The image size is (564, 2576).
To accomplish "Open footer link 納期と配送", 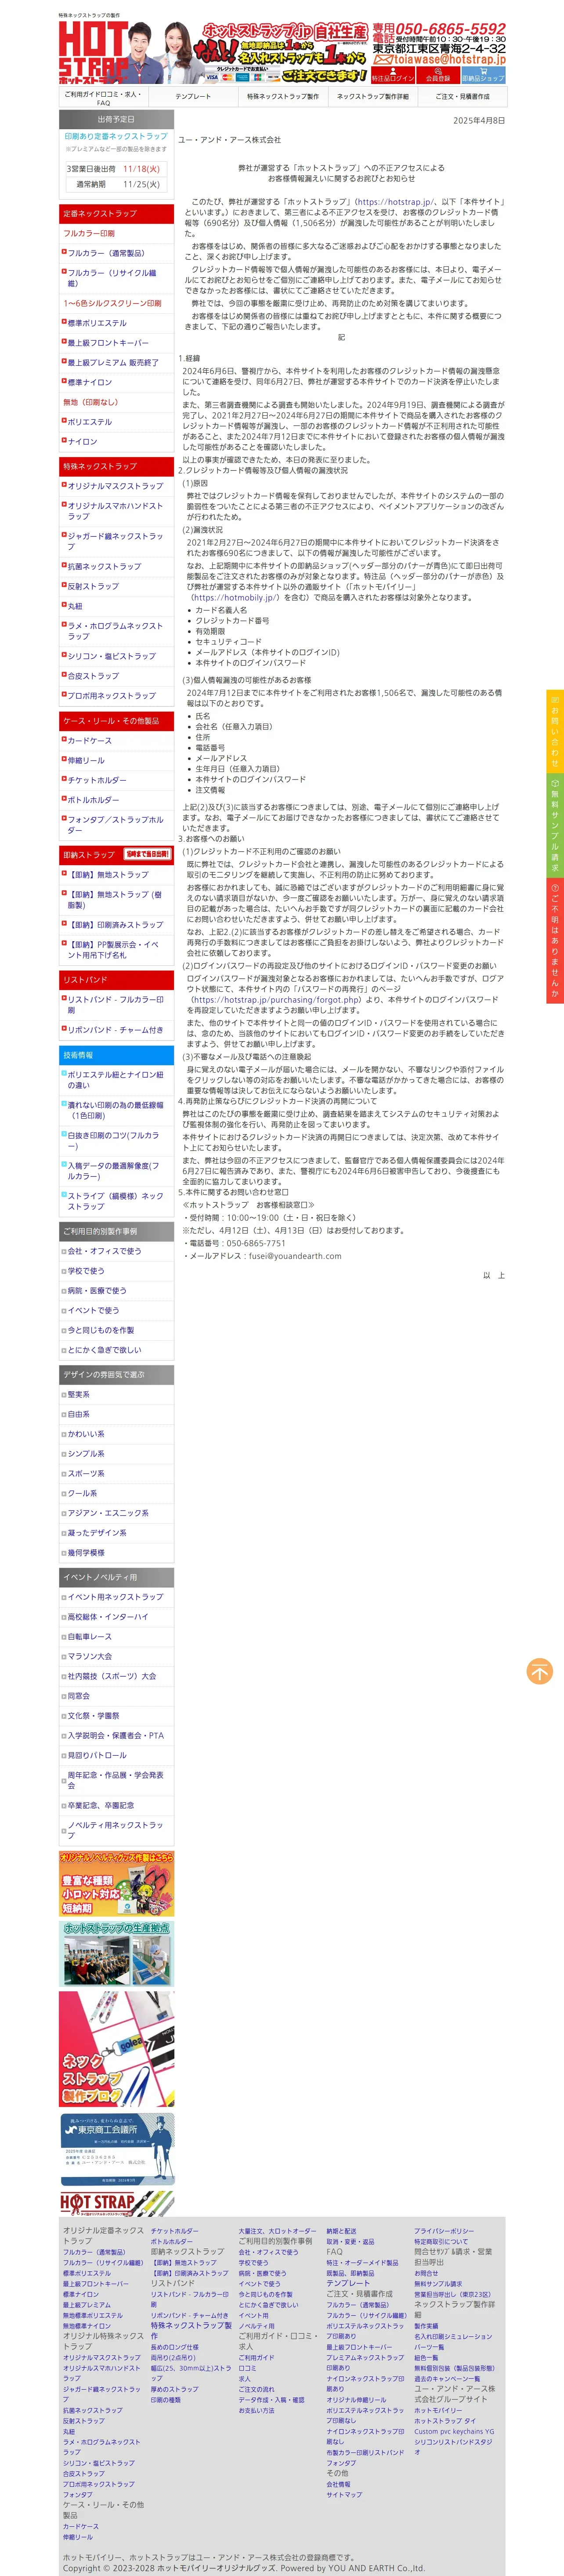I will point(341,2231).
